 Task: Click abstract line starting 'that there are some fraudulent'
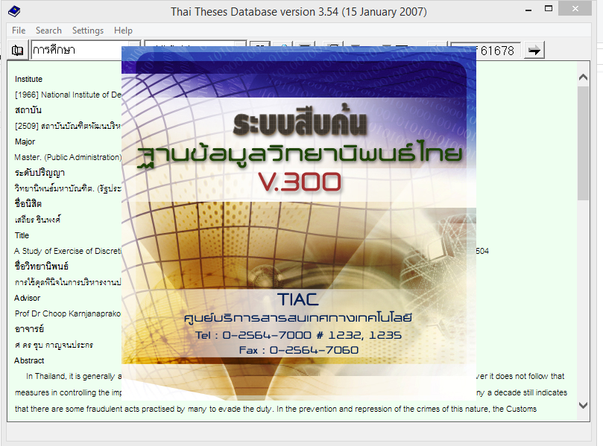[x=276, y=409]
